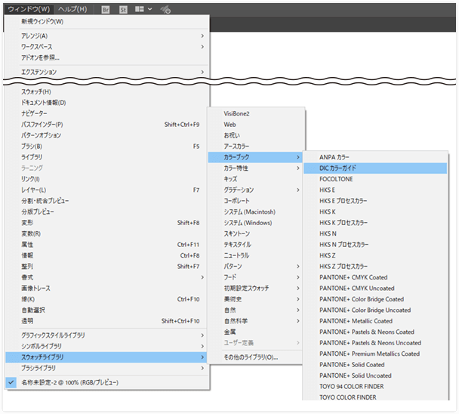Open the 整列 panel
This screenshot has height=414, width=459.
pyautogui.click(x=107, y=267)
